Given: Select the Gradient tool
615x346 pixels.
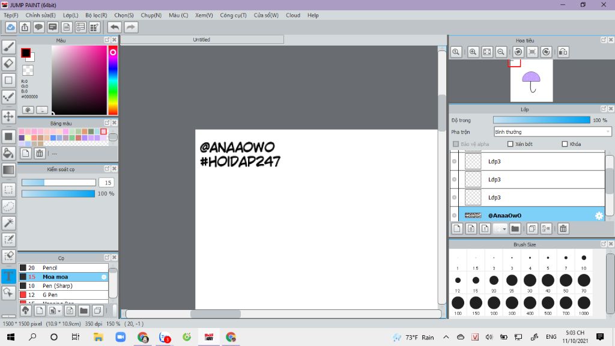Looking at the screenshot, I should point(8,170).
